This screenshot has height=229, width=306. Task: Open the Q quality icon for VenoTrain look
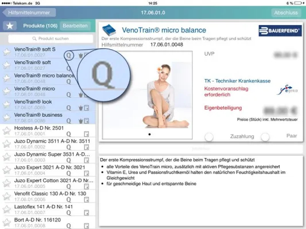pyautogui.click(x=69, y=108)
